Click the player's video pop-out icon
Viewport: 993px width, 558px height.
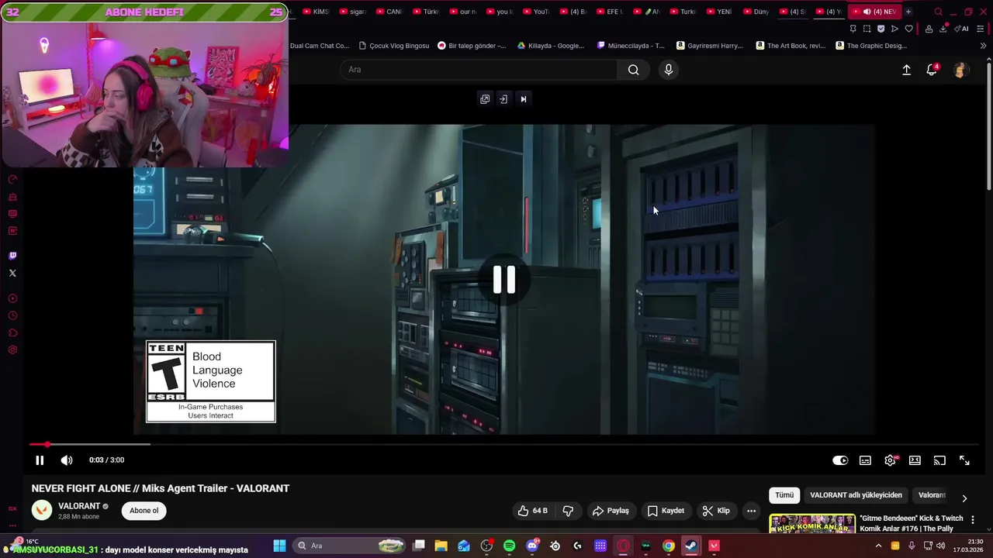tap(485, 99)
